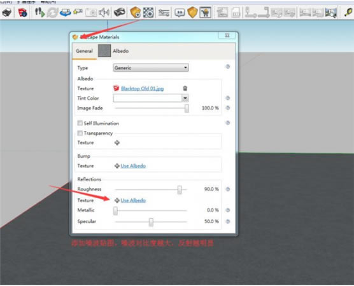Screen dimensions: 354x286
Task: Click the shopping cart store icon
Action: click(205, 13)
